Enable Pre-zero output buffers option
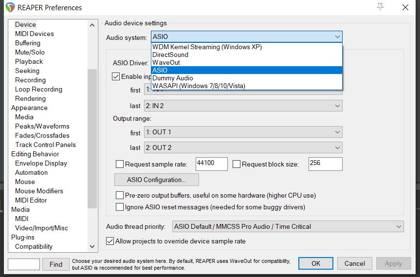 click(120, 195)
